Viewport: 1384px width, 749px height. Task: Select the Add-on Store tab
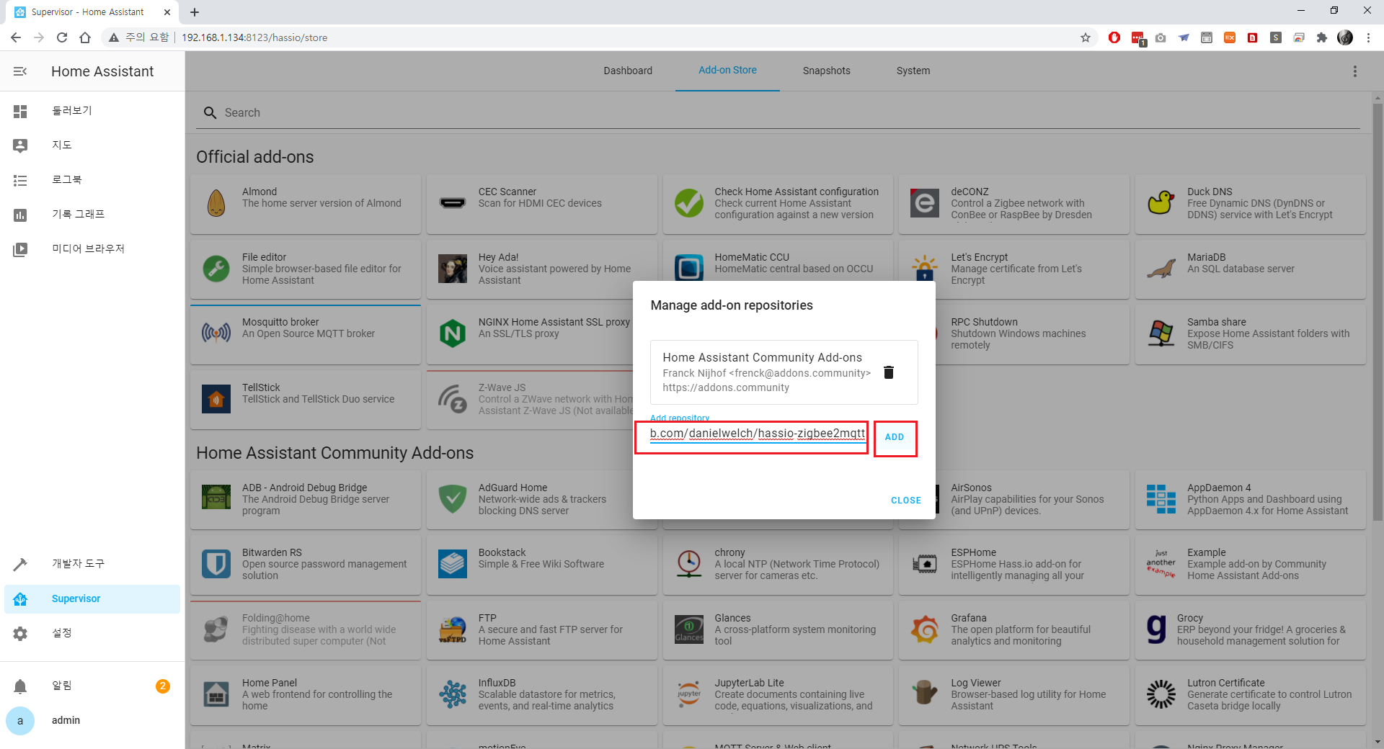tap(727, 71)
